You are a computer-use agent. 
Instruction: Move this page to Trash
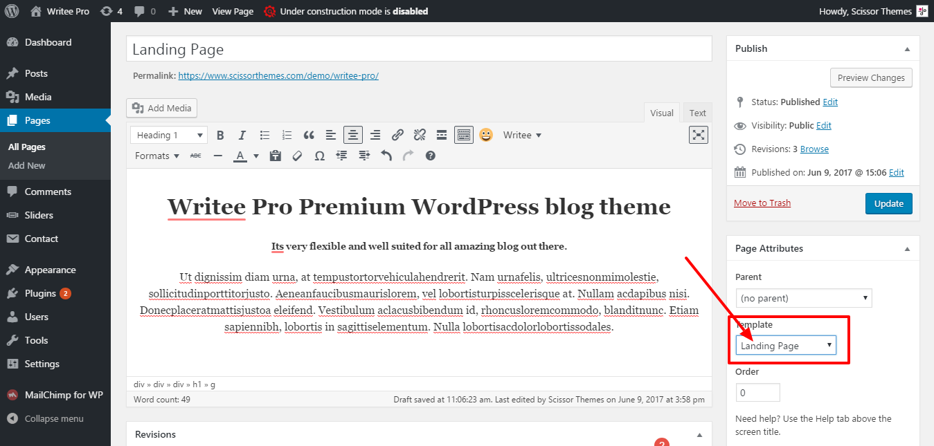[x=762, y=203]
